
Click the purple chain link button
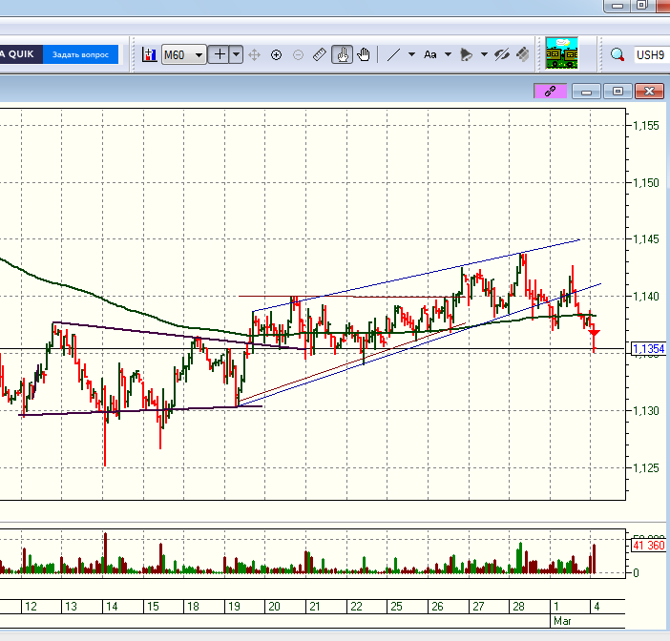pos(549,91)
